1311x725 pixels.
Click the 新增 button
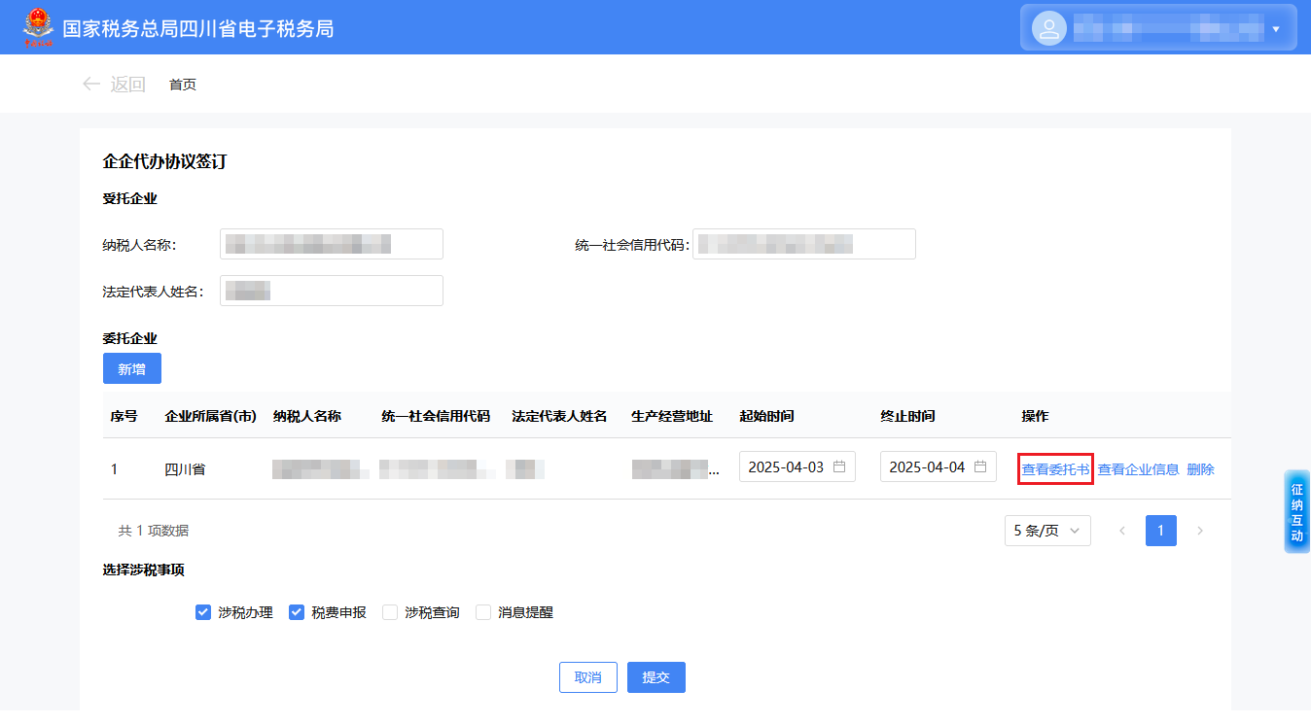(132, 368)
